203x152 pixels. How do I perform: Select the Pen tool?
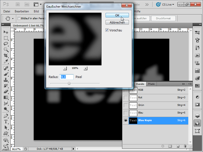(6, 116)
